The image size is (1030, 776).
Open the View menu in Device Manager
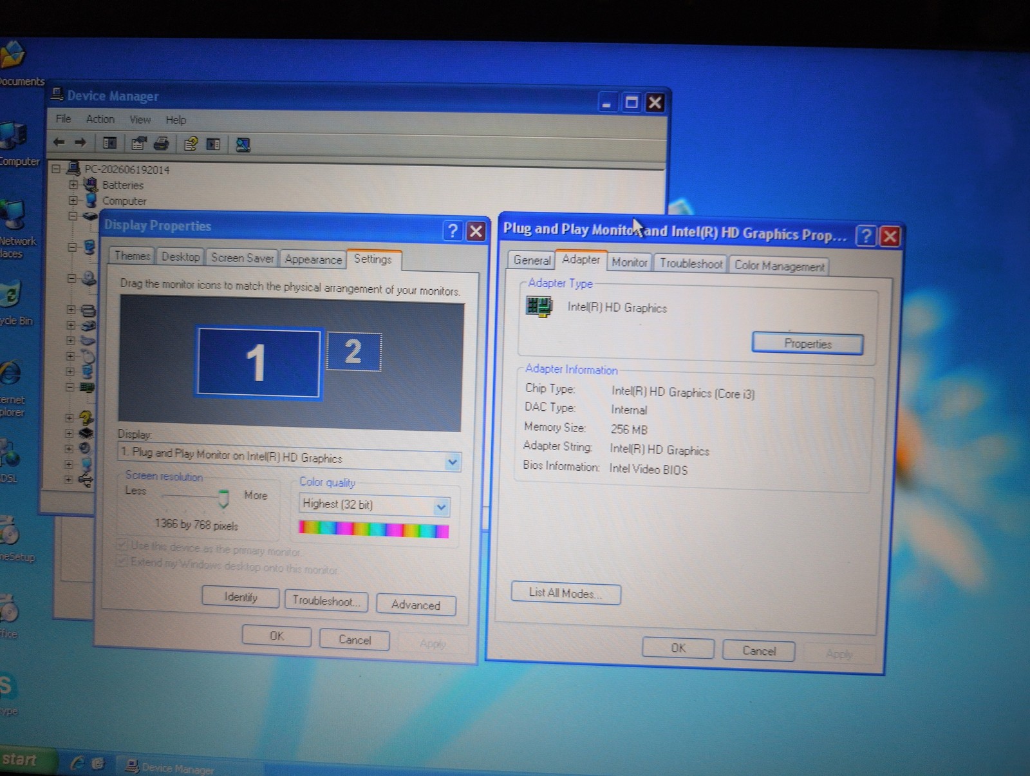coord(140,120)
